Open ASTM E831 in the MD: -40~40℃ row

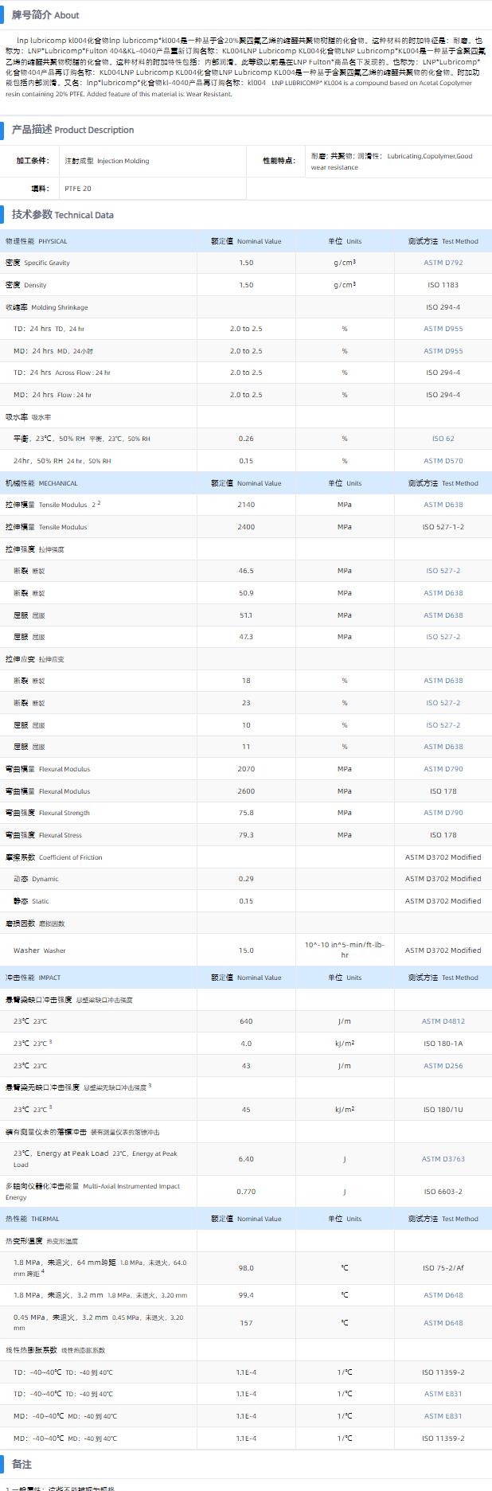(x=443, y=1416)
